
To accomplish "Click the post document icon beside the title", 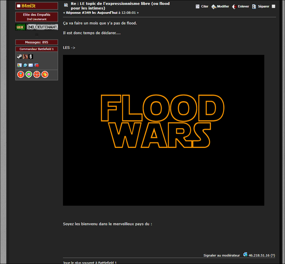I will [x=66, y=5].
